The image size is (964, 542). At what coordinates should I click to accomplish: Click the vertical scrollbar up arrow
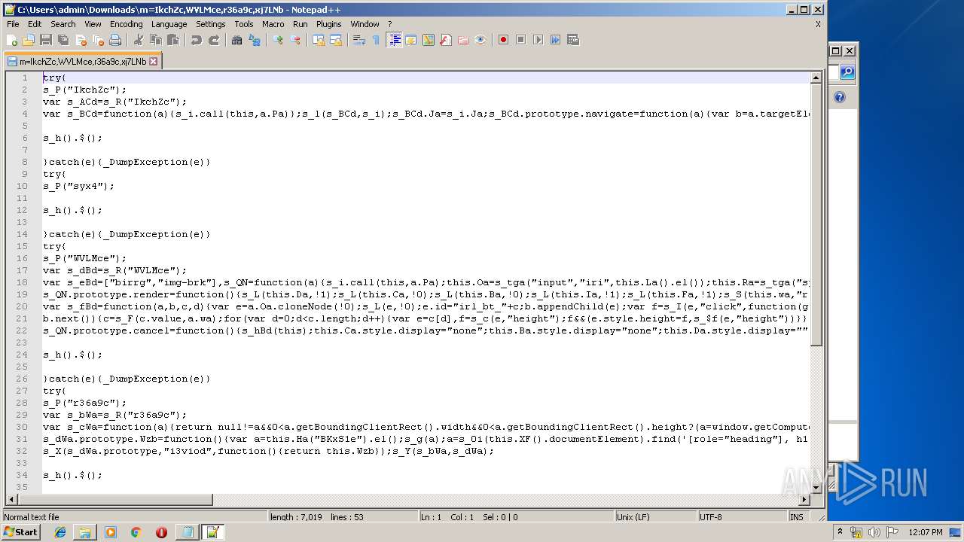[816, 78]
